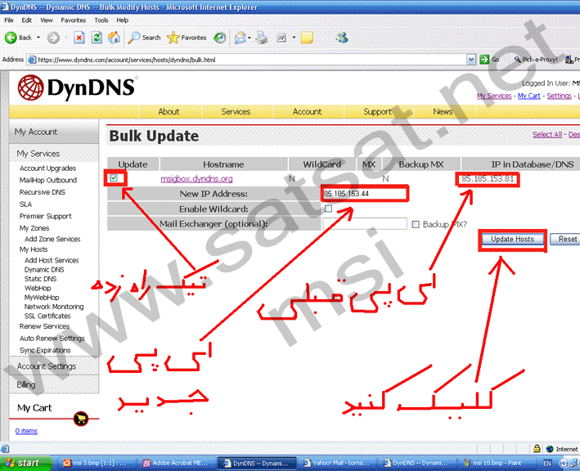580x471 pixels.
Task: Click the green Go arrow icon
Action: click(x=484, y=59)
